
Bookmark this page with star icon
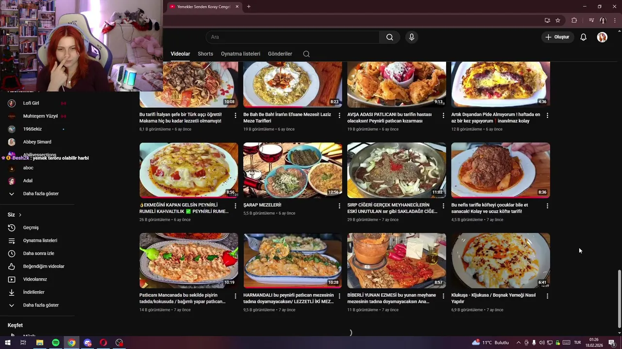[558, 20]
